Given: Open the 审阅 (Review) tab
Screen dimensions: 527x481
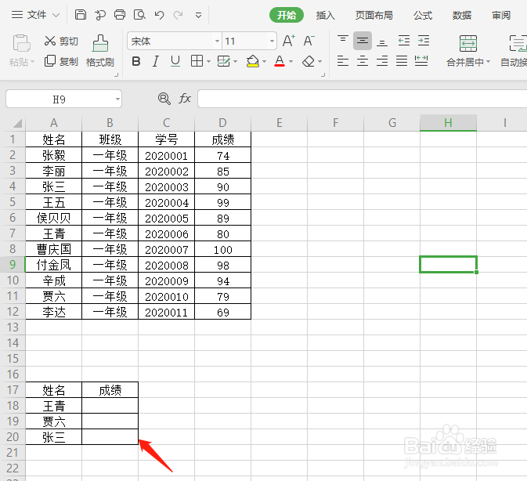Looking at the screenshot, I should [501, 15].
